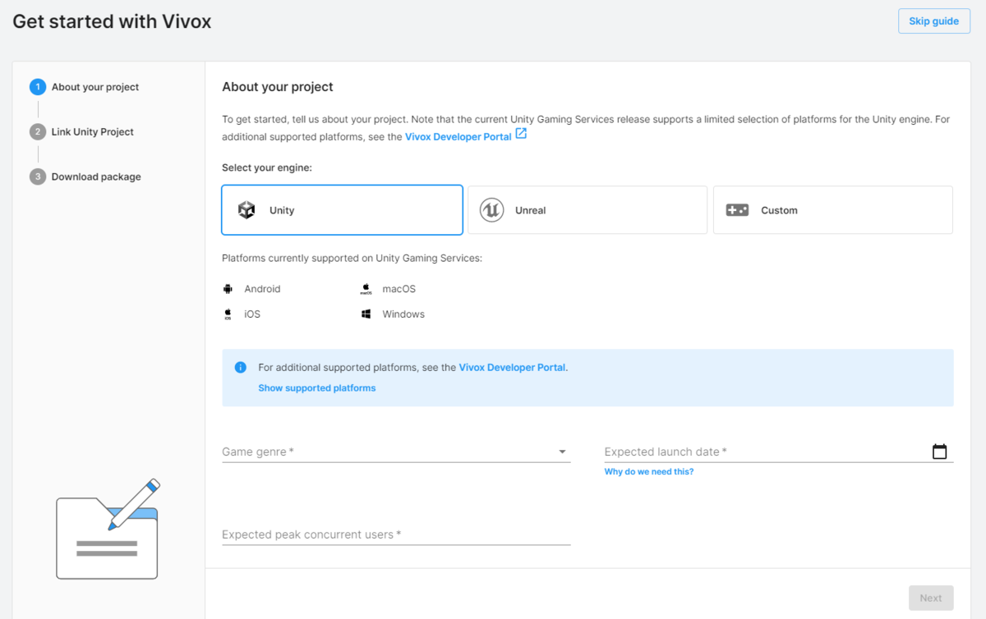Open the calendar date picker icon
Viewport: 986px width, 619px height.
tap(939, 452)
